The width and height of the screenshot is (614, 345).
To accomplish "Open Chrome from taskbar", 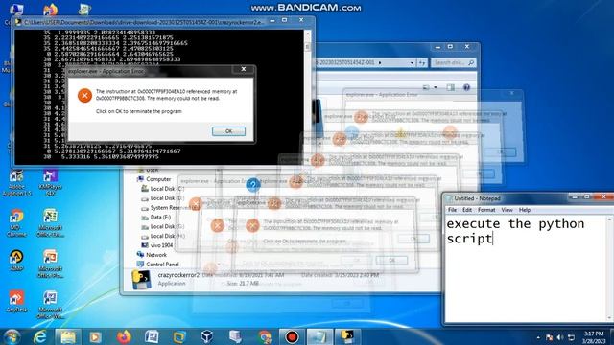I will tap(265, 336).
